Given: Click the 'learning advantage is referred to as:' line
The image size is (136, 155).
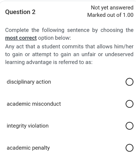Looking at the screenshot, I should click(49, 62).
